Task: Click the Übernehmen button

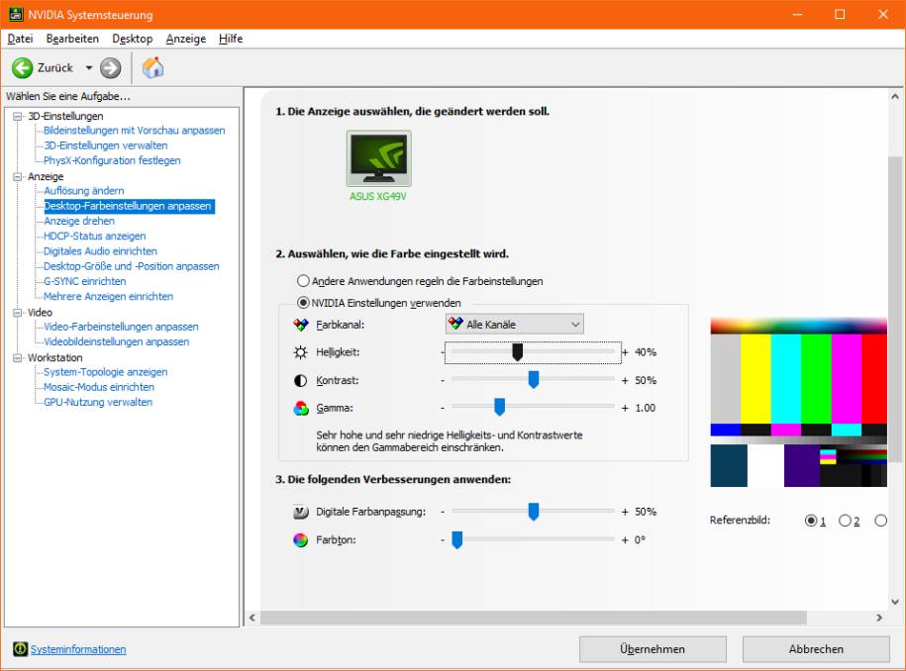Action: [x=653, y=648]
